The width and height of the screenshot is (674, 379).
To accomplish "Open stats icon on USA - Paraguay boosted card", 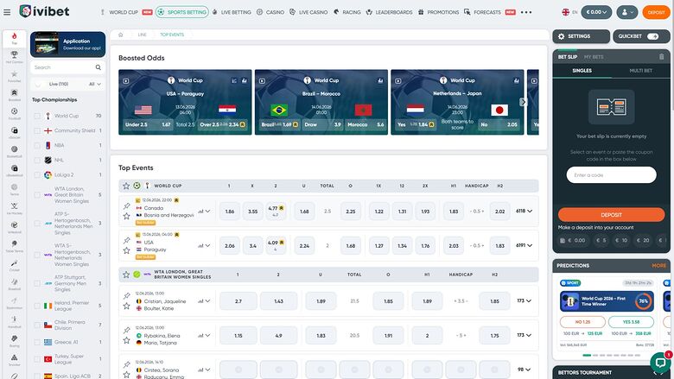I will click(x=244, y=80).
